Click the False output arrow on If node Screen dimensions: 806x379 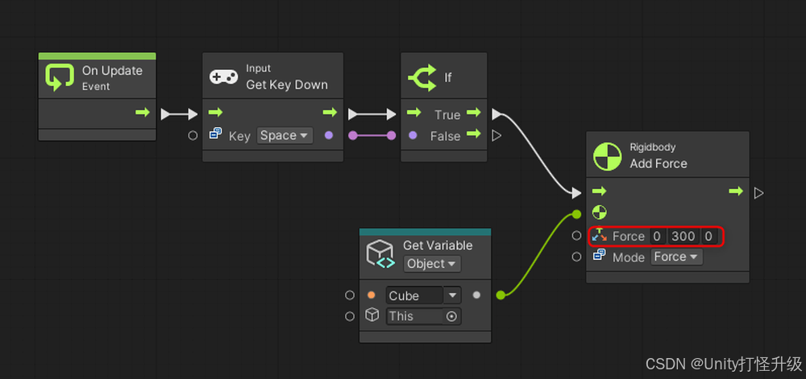pyautogui.click(x=474, y=134)
